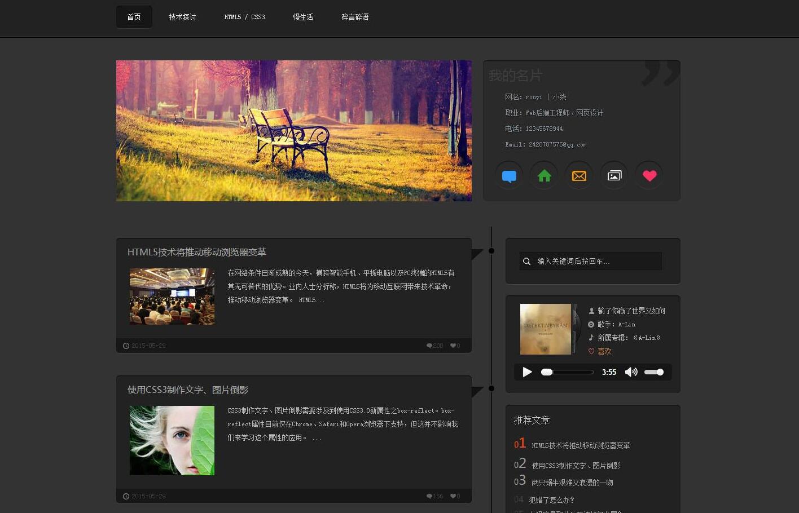Open recommended article 犯错了怎么办?
The image size is (799, 513).
click(x=552, y=499)
